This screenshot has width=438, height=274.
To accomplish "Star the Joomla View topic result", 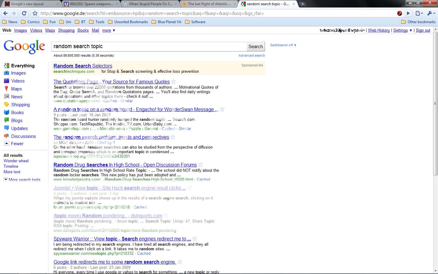I will click(x=189, y=188).
